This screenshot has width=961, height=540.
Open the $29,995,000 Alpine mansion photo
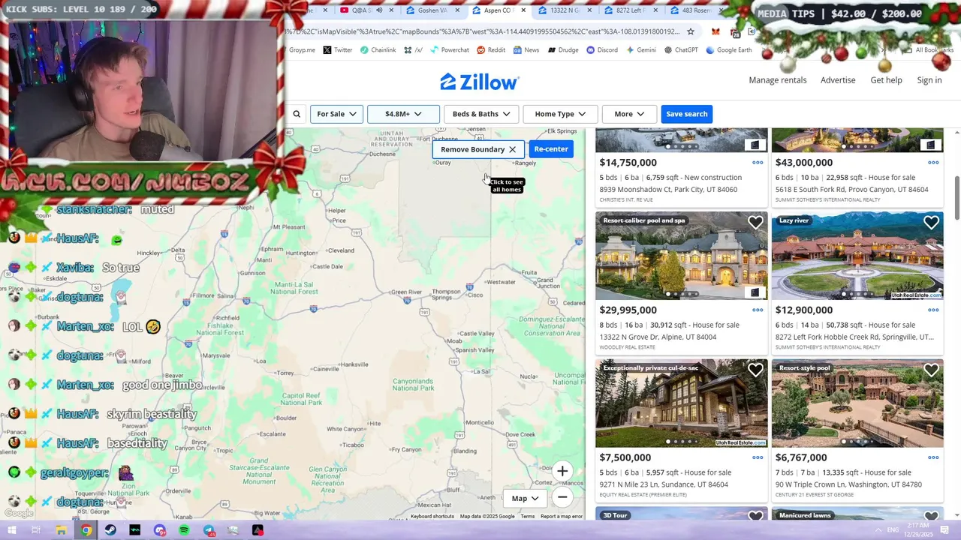682,256
